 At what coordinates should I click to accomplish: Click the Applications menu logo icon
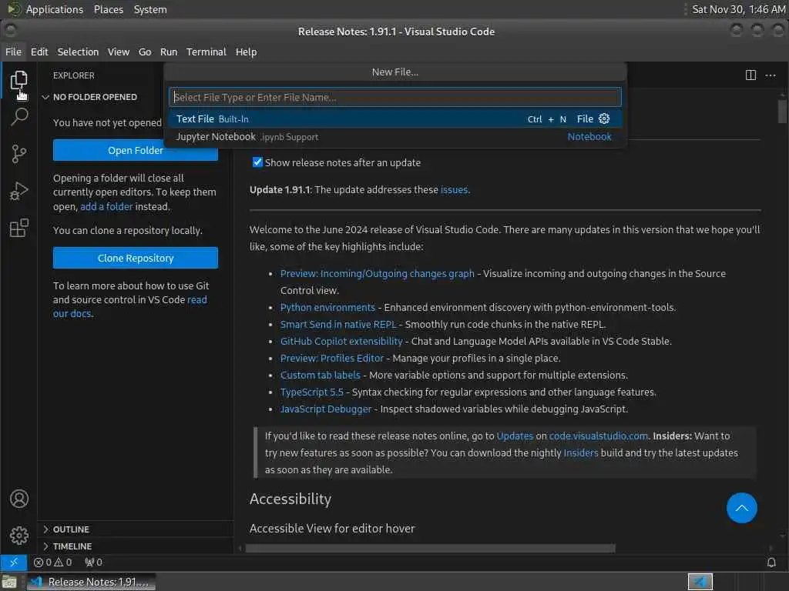tap(14, 9)
